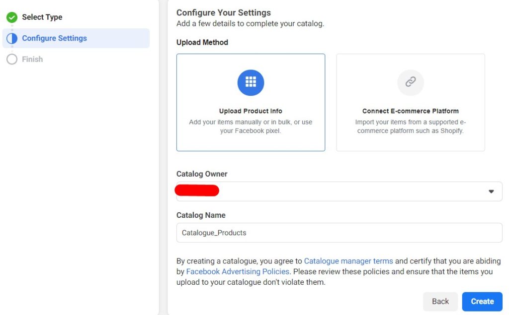The width and height of the screenshot is (509, 315).
Task: Open the Catalogue manager terms link
Action: [348, 261]
